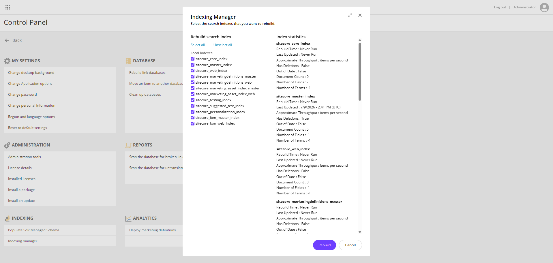Toggle sitecore_fxm_master_index checkbox
This screenshot has width=553, height=263.
coord(192,118)
